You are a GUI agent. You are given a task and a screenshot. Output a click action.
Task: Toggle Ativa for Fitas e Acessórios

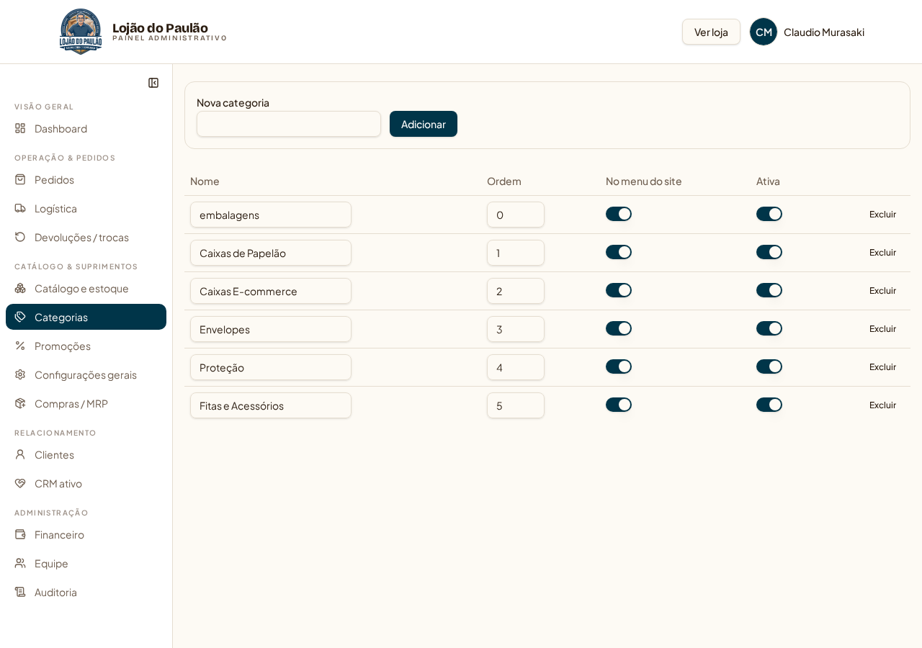pyautogui.click(x=769, y=405)
